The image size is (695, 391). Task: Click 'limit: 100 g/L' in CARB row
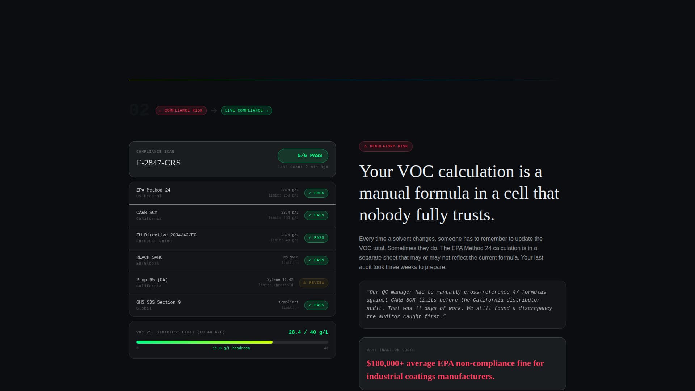(283, 218)
